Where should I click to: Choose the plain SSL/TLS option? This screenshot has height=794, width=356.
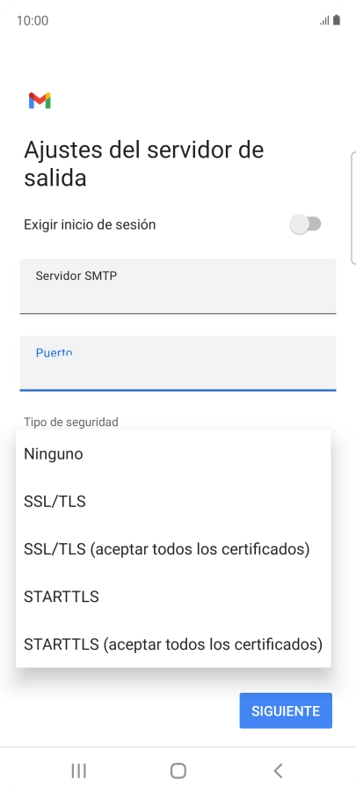click(x=173, y=502)
